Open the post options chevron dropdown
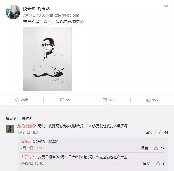 tap(166, 6)
